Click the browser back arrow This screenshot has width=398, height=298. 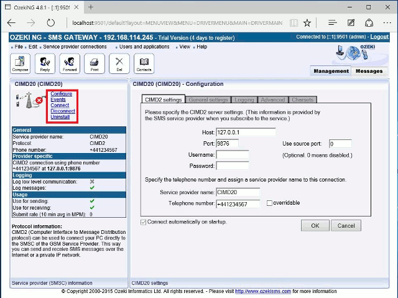click(x=11, y=23)
